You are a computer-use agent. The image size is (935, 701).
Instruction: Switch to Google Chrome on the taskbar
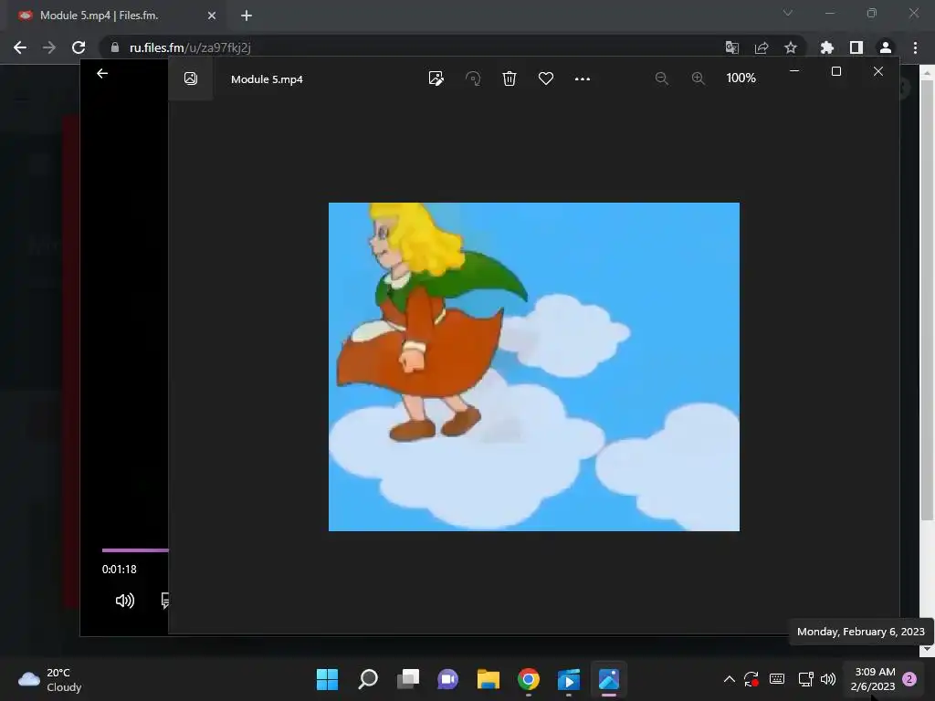(529, 679)
